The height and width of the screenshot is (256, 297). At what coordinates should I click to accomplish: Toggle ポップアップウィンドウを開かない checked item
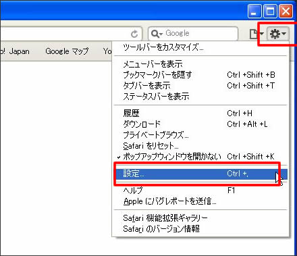tap(200, 157)
